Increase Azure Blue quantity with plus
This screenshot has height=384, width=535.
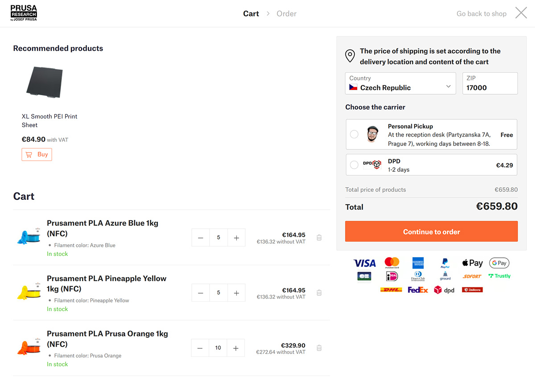[x=236, y=238]
